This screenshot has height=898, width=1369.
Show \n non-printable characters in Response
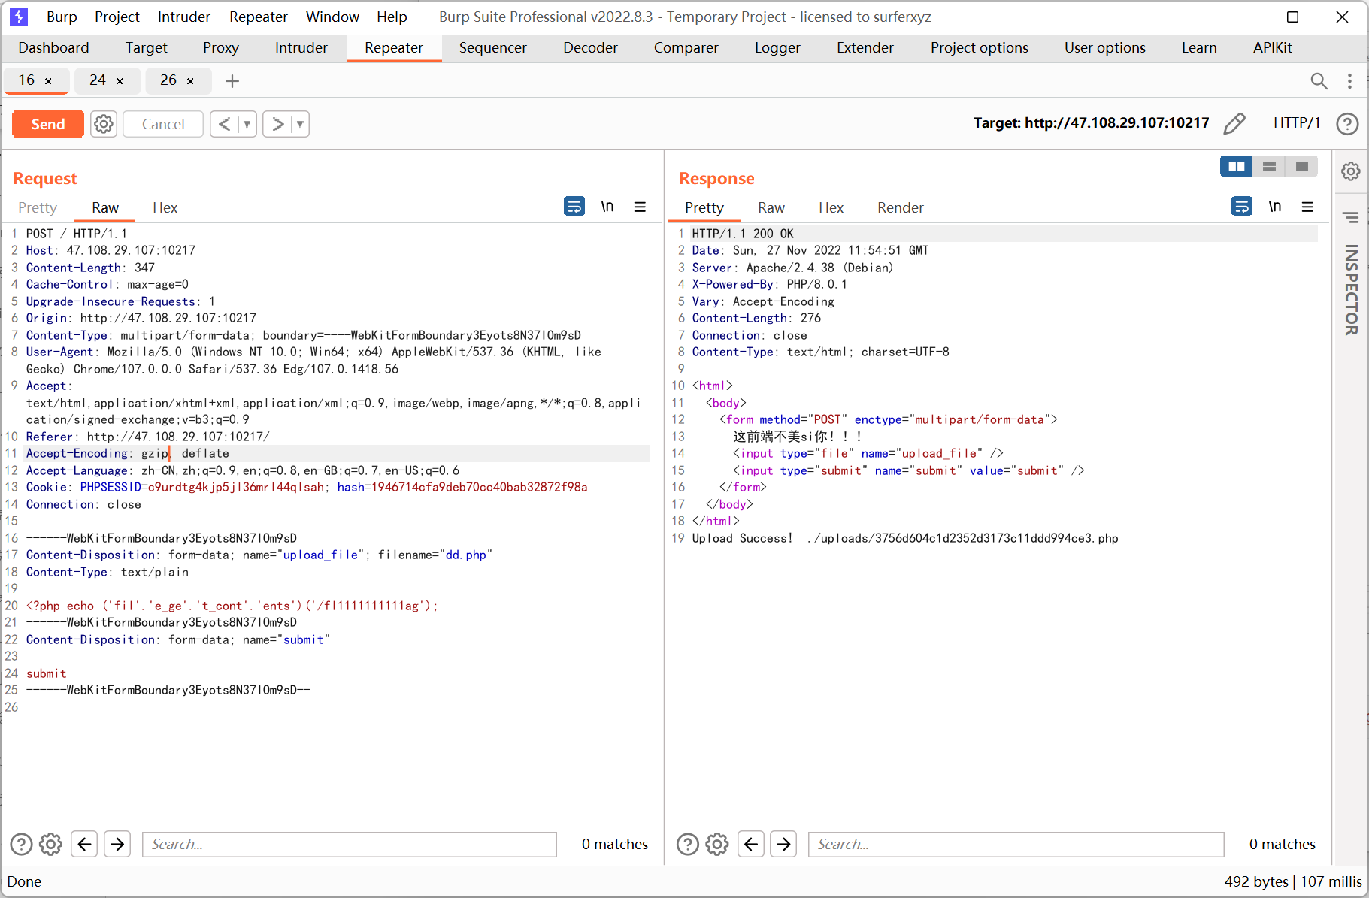pos(1275,207)
